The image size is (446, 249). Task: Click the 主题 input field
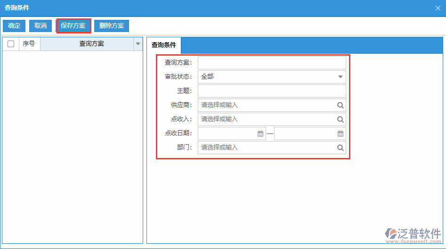pos(272,91)
